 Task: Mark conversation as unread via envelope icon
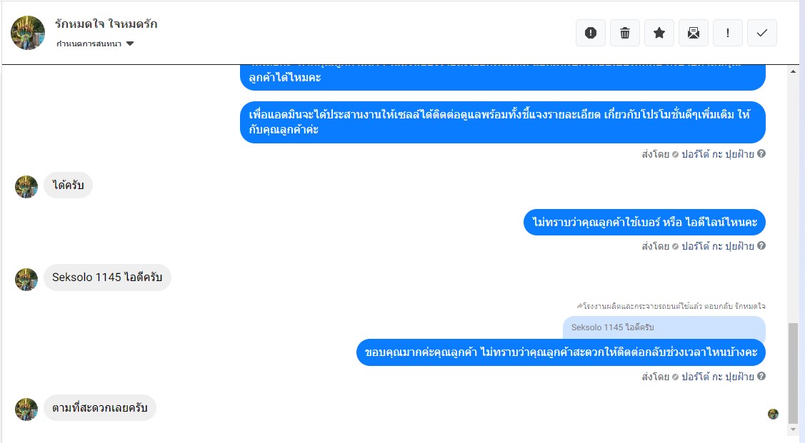694,33
